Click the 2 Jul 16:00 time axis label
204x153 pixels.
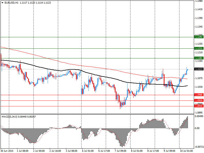click(55, 151)
